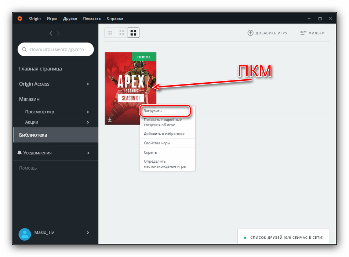Click the download arrow icon on Apex tile
349x257 pixels.
pos(110,120)
